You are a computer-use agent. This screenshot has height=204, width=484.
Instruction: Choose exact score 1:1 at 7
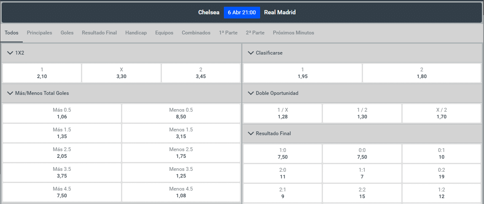click(x=362, y=173)
